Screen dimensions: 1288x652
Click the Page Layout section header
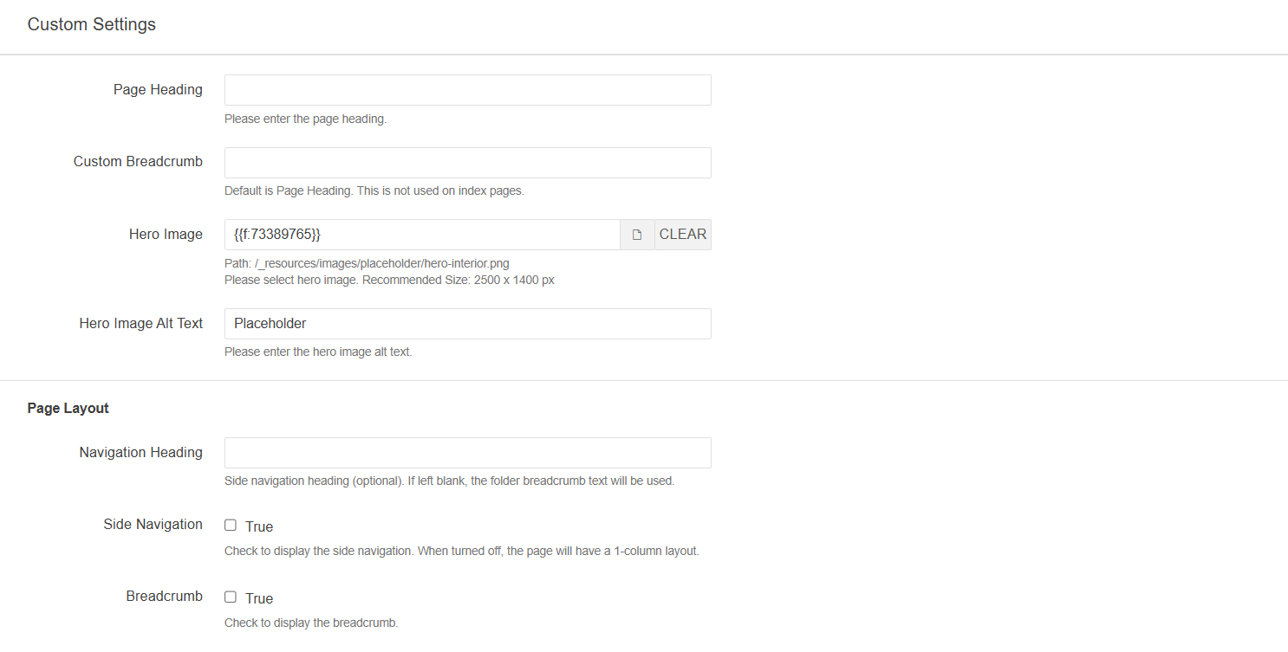(68, 408)
